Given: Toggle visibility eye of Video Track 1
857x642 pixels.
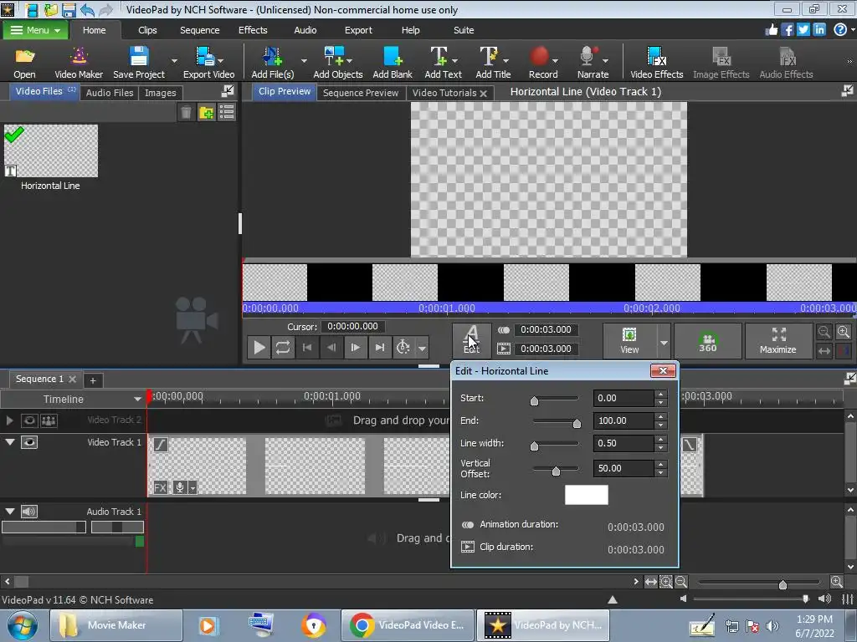Looking at the screenshot, I should point(29,442).
